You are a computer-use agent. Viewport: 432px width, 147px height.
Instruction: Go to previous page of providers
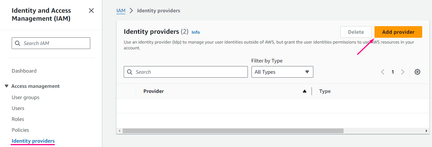[x=383, y=72]
